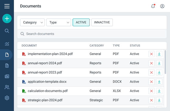The height and width of the screenshot is (111, 170).
Task: Sort by the CATEGORY column header
Action: click(x=97, y=45)
